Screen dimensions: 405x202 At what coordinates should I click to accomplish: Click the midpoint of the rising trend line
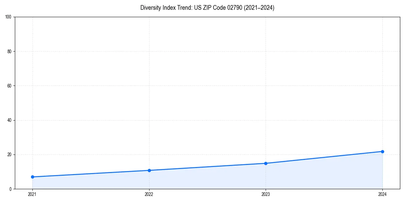click(x=207, y=166)
